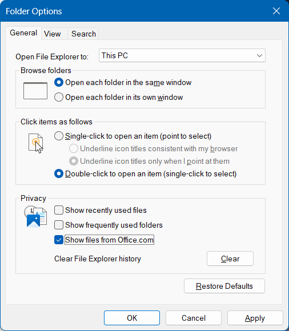Click the 'Clear File Explorer history' label
289x331 pixels.
98,259
